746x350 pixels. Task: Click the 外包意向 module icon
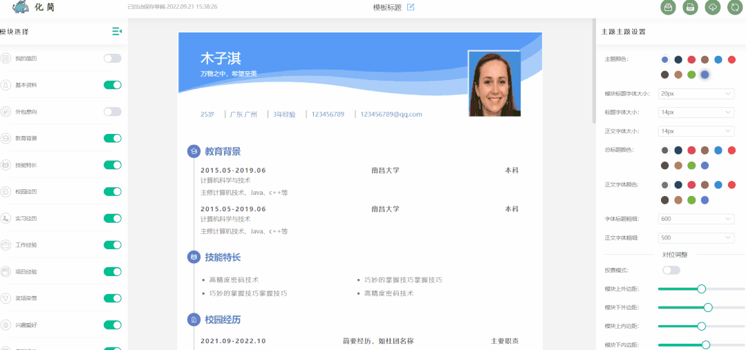[6, 112]
